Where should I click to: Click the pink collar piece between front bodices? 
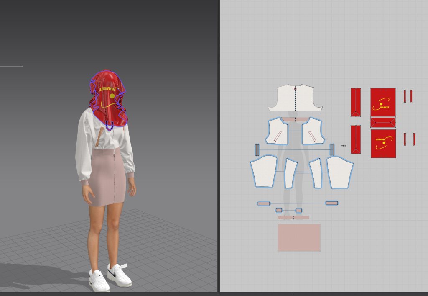point(295,119)
